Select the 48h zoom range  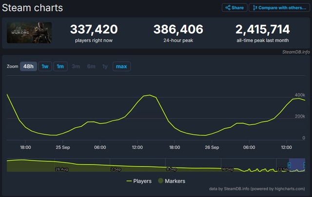click(28, 66)
